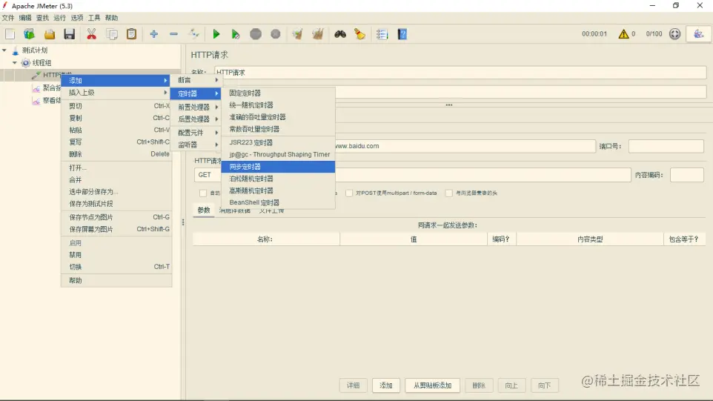
Task: Choose 同步定时器 from timer submenu
Action: point(278,167)
